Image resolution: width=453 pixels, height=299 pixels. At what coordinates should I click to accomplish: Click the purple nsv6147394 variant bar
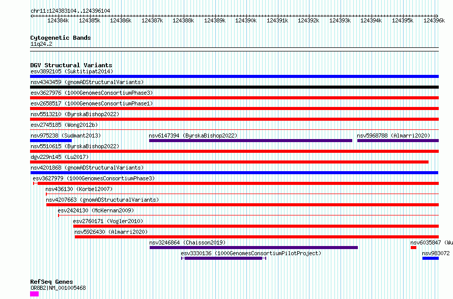[x=250, y=141]
